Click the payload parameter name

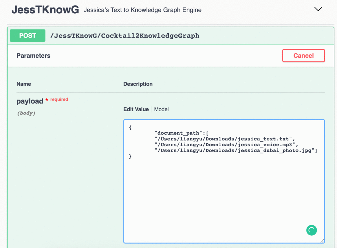[30, 101]
